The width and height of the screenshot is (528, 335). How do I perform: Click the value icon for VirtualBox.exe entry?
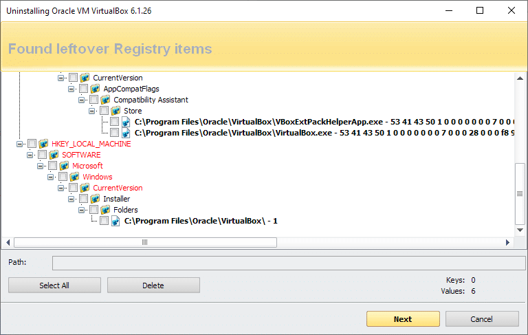pos(126,133)
